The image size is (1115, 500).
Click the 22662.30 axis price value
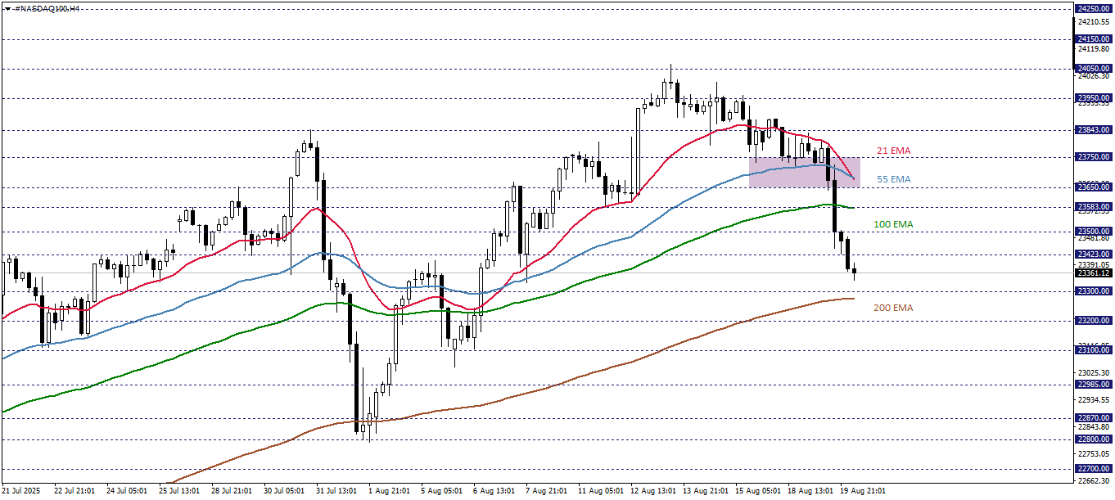tap(1095, 481)
